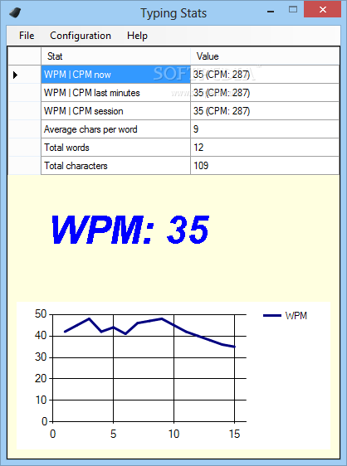The width and height of the screenshot is (347, 466).
Task: Select the 'WPM | CPM session' cell
Action: click(115, 111)
